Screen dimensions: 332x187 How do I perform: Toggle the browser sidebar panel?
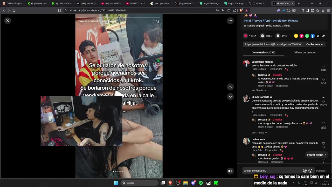pos(307,10)
